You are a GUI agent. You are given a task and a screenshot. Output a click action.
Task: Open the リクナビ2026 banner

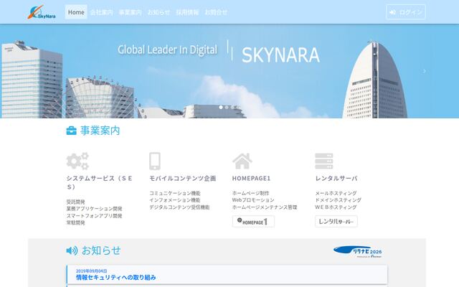click(358, 252)
